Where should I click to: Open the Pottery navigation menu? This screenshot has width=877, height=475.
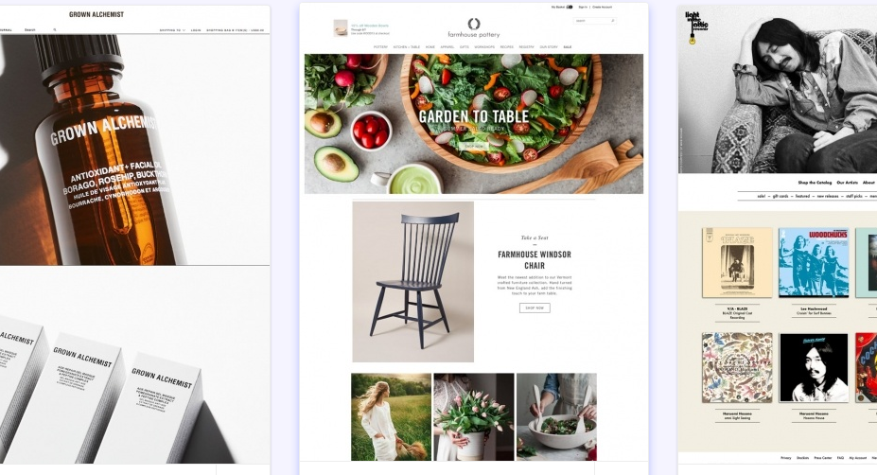point(380,47)
